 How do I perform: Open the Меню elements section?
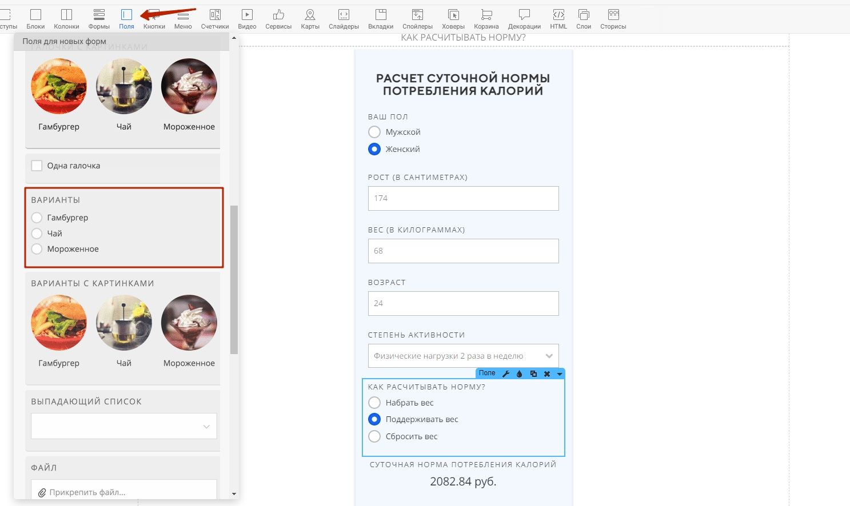tap(183, 19)
